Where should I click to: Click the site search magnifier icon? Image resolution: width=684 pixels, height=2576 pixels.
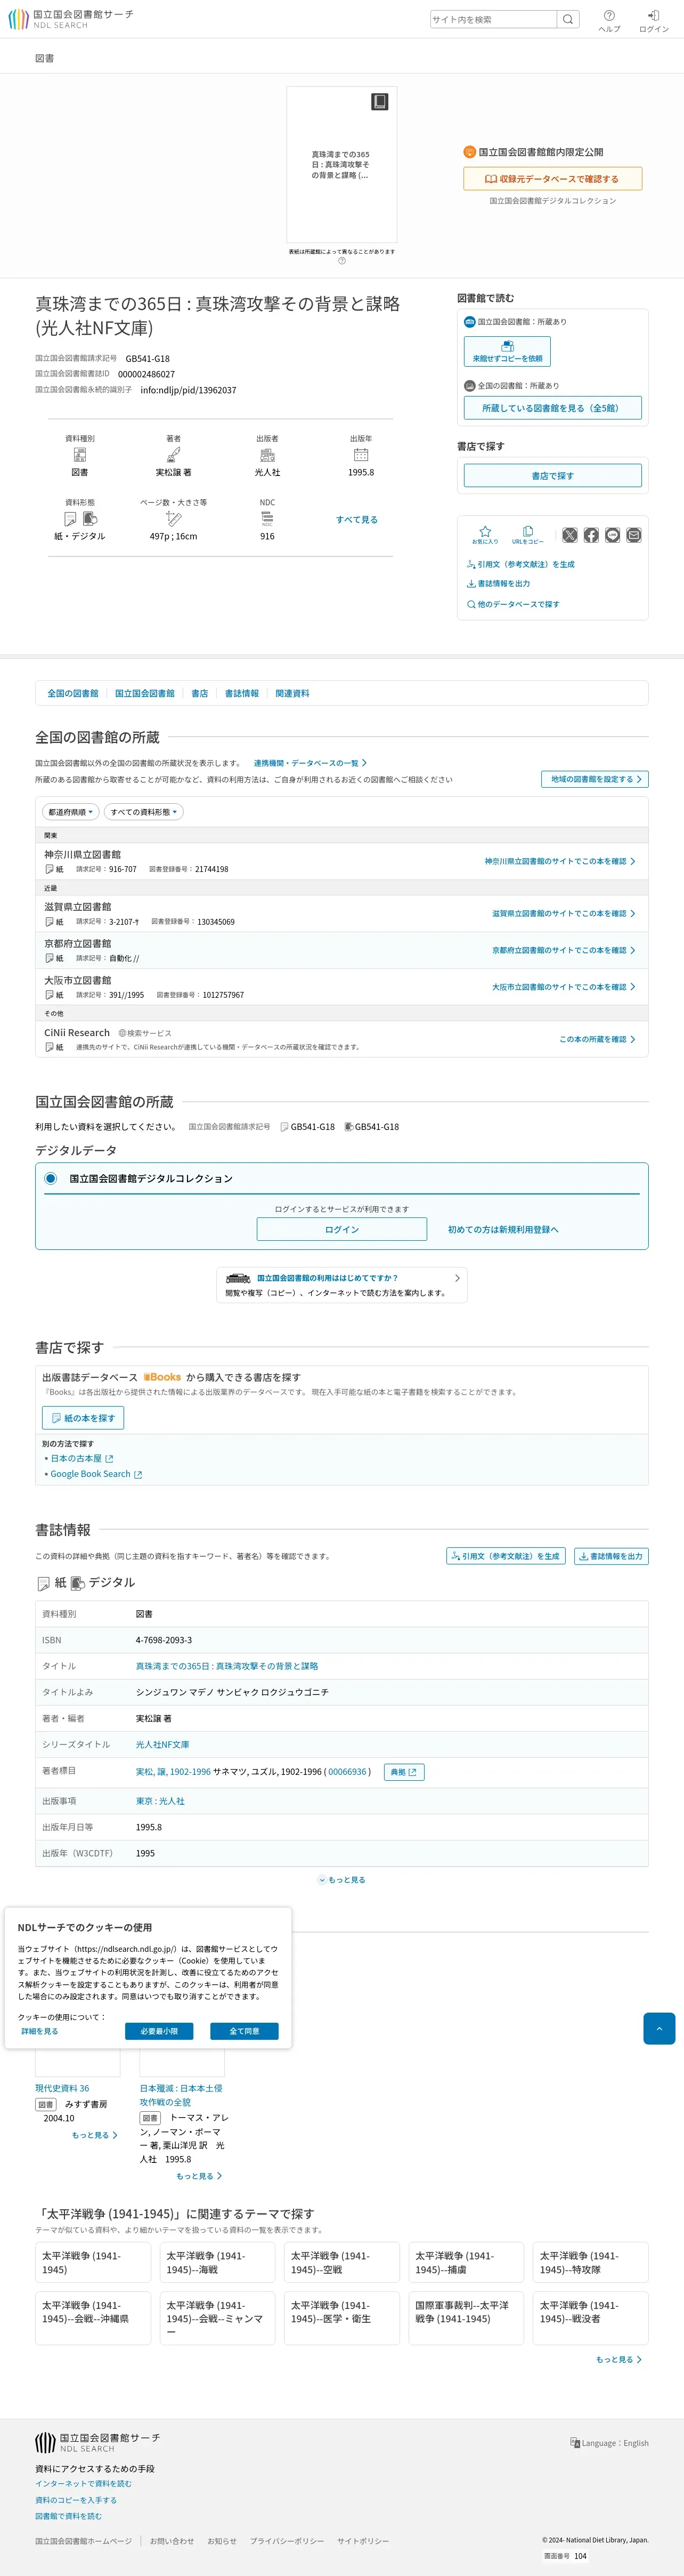(568, 19)
